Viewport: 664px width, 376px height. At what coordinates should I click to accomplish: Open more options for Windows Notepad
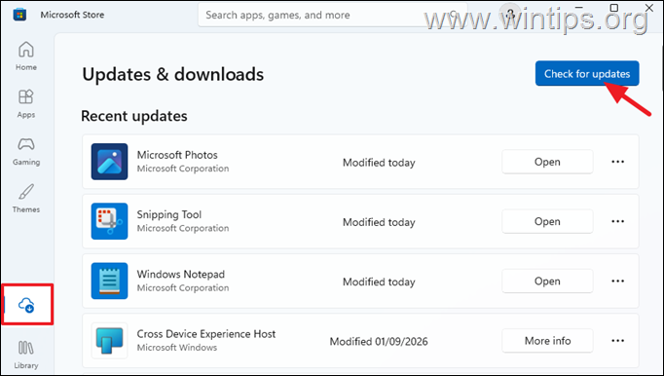[x=617, y=282]
